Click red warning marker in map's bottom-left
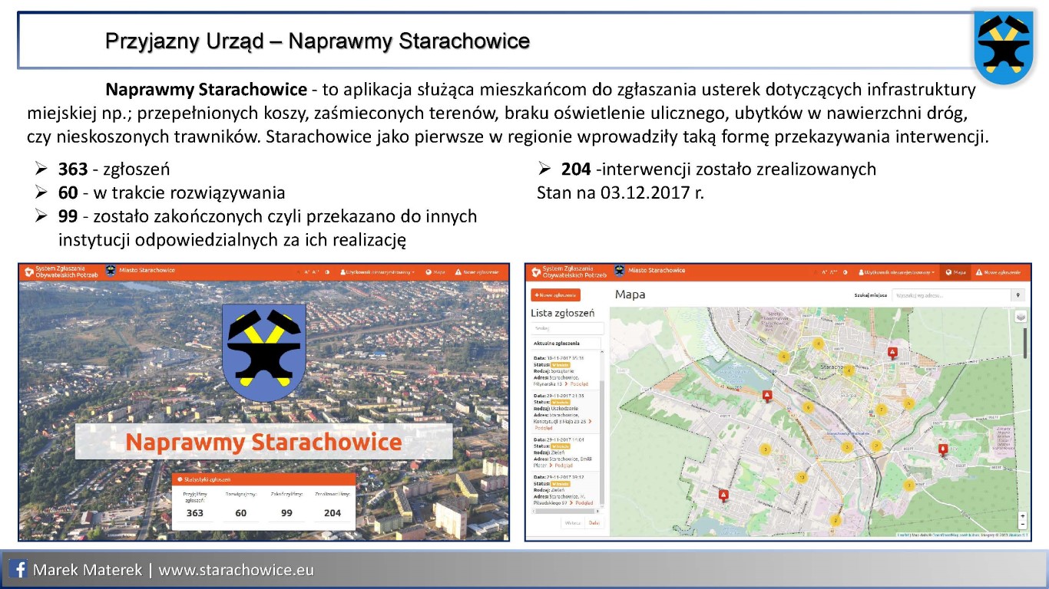The width and height of the screenshot is (1049, 589). coord(723,495)
